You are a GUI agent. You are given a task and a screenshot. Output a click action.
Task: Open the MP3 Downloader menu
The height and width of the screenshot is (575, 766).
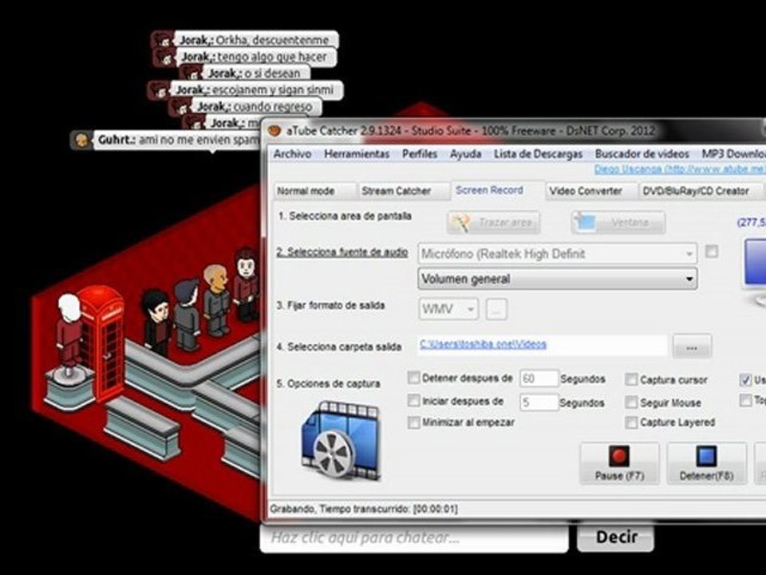click(733, 154)
